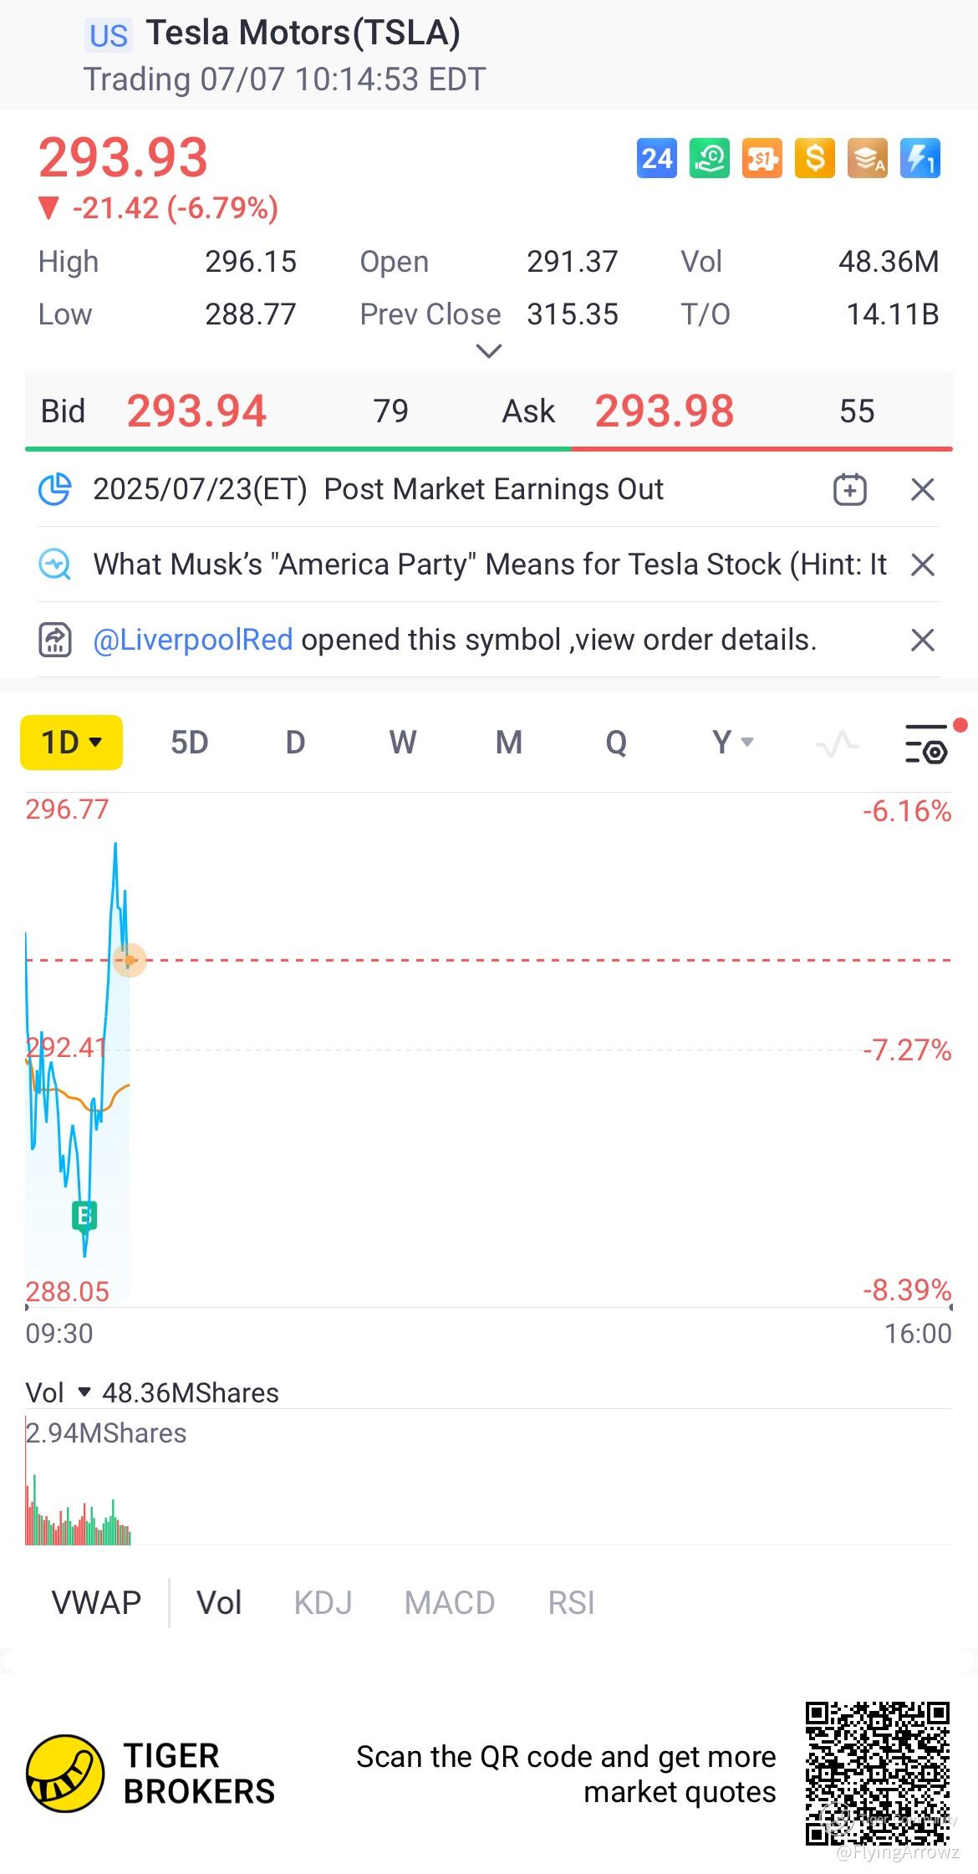Tap the orange $1 coupon icon
978x1874 pixels.
click(x=762, y=158)
